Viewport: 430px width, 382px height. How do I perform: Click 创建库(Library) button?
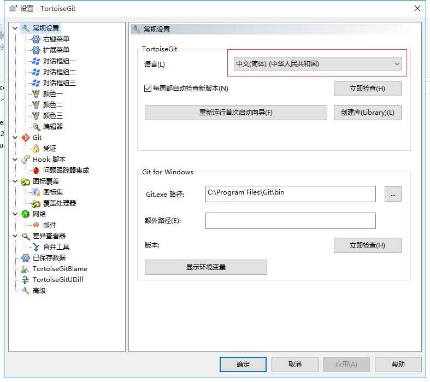coord(368,113)
